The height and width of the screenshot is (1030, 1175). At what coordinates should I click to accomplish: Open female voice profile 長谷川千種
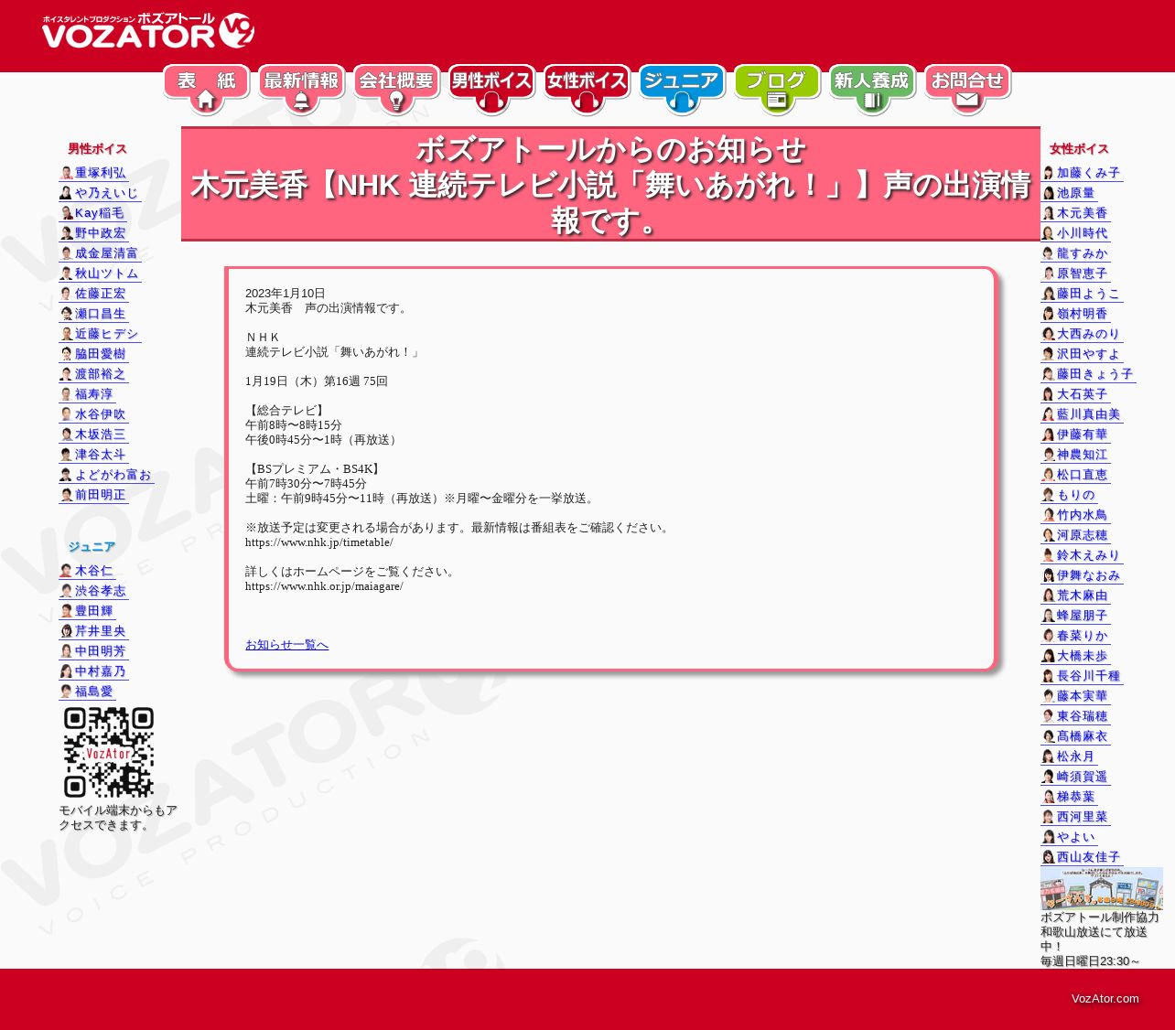(x=1082, y=676)
